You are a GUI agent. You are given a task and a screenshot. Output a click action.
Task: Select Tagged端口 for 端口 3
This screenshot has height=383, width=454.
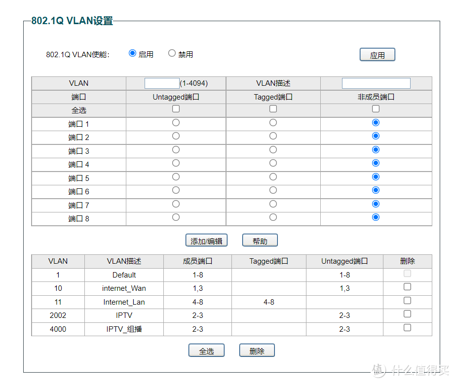click(x=273, y=149)
